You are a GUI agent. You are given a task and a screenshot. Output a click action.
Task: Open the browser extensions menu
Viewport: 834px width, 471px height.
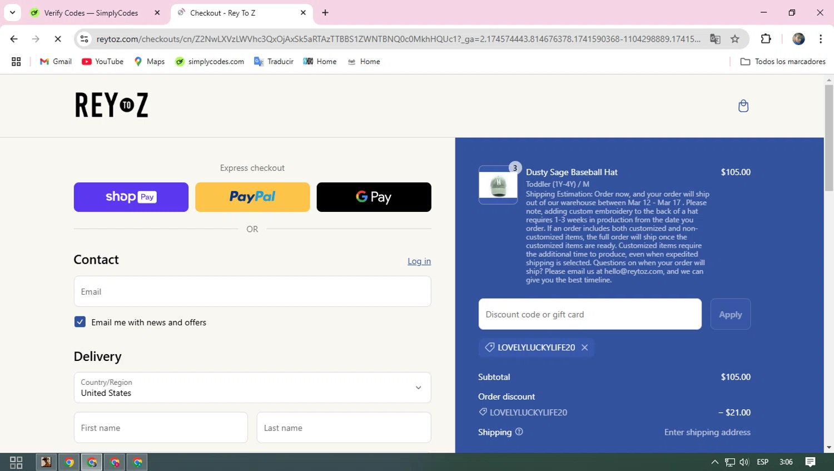point(766,39)
